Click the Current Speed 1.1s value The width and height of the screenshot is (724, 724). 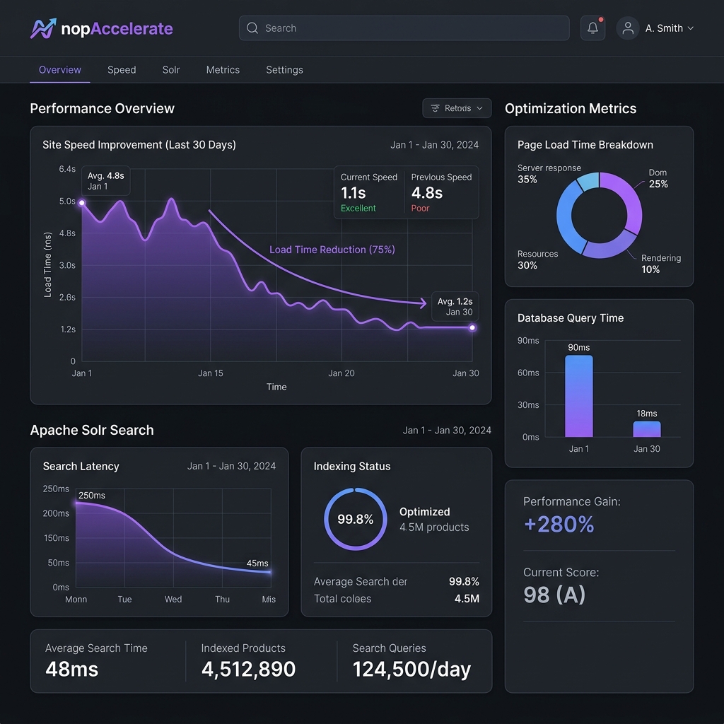pos(354,192)
